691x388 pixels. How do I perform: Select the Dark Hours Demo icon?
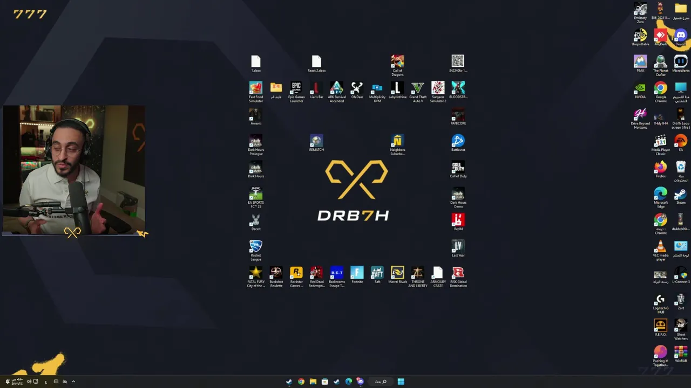point(458,197)
